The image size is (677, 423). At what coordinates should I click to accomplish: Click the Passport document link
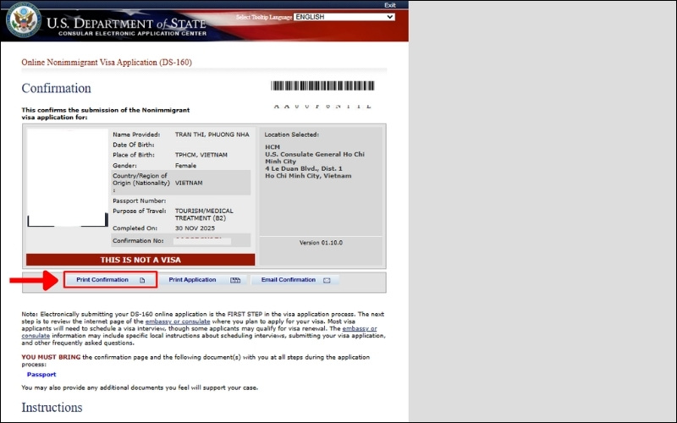tap(41, 374)
